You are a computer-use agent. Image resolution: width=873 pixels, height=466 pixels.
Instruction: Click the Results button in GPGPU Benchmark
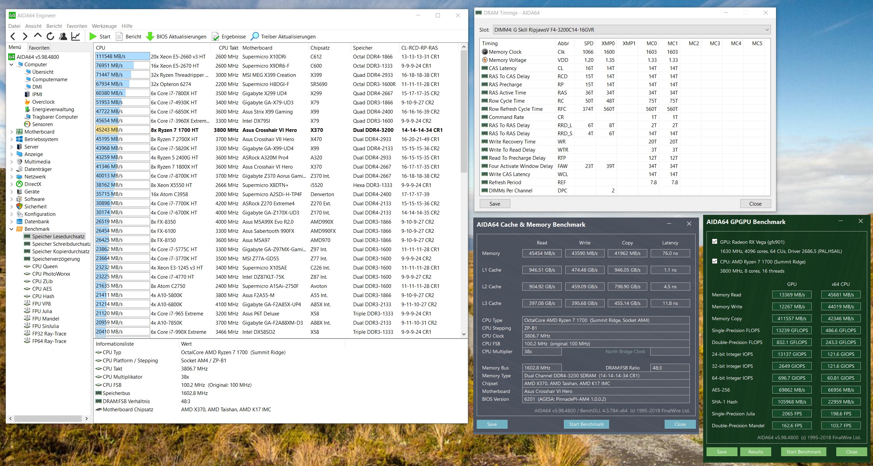755,452
